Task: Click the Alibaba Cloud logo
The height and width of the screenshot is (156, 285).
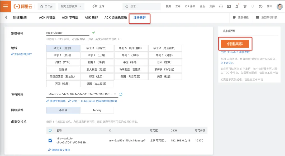Action: click(23, 6)
